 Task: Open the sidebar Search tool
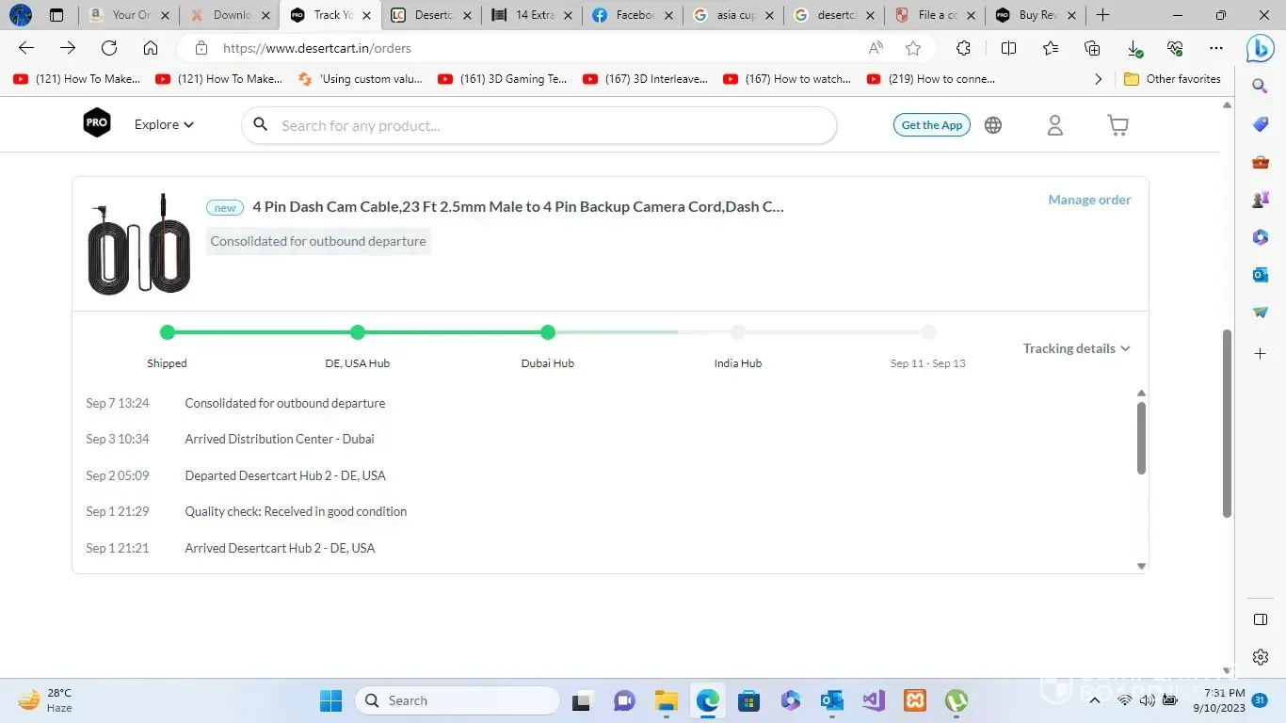1261,87
